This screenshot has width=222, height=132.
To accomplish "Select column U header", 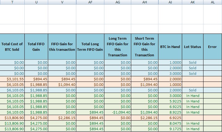I will tap(36, 2).
